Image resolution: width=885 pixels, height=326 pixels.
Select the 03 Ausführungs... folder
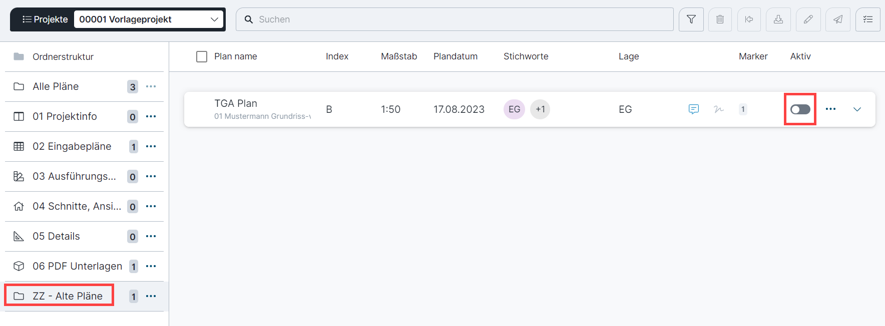(84, 176)
